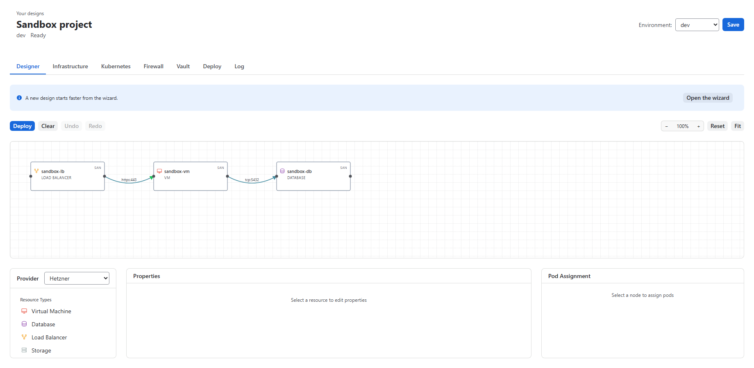
Task: Click the Load Balancer resource icon
Action: (24, 337)
